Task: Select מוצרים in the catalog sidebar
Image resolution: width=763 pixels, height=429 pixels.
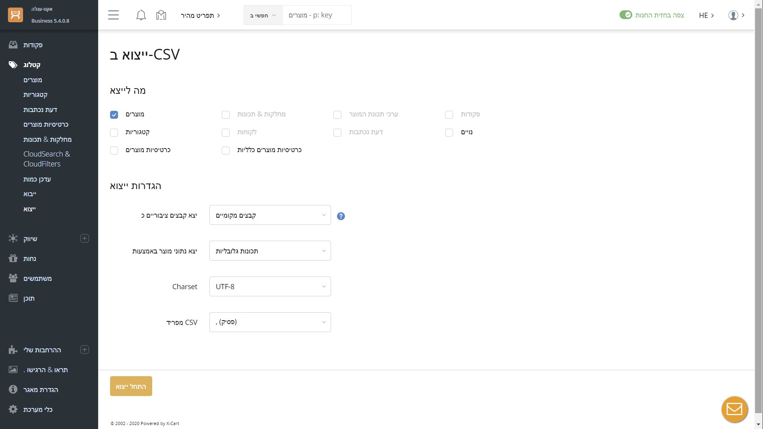Action: click(x=33, y=80)
